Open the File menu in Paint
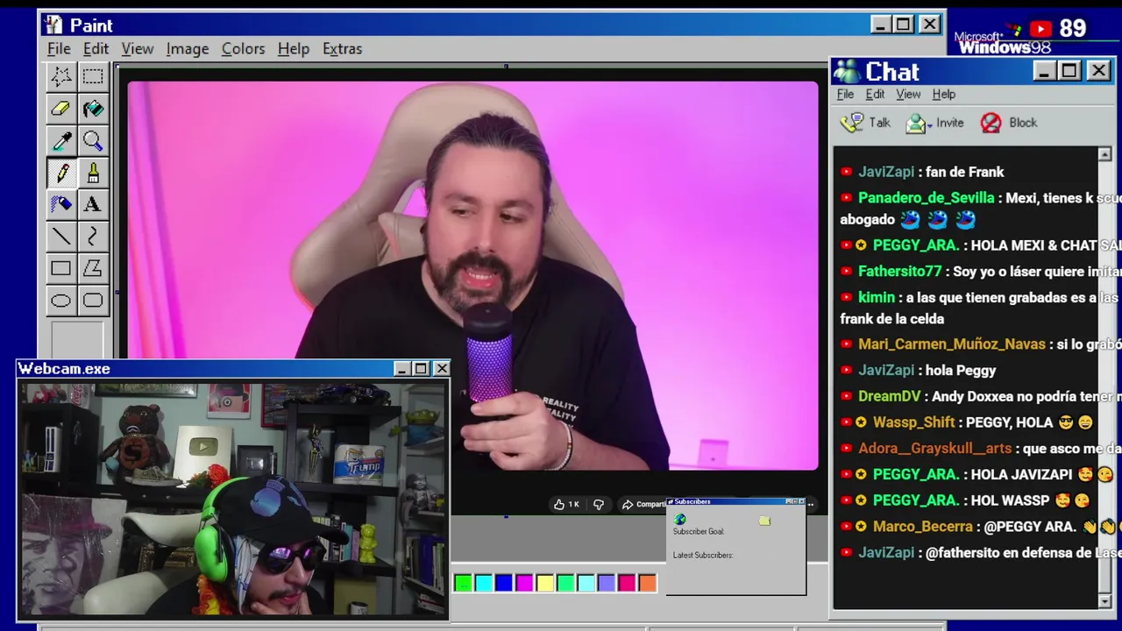 pos(59,48)
